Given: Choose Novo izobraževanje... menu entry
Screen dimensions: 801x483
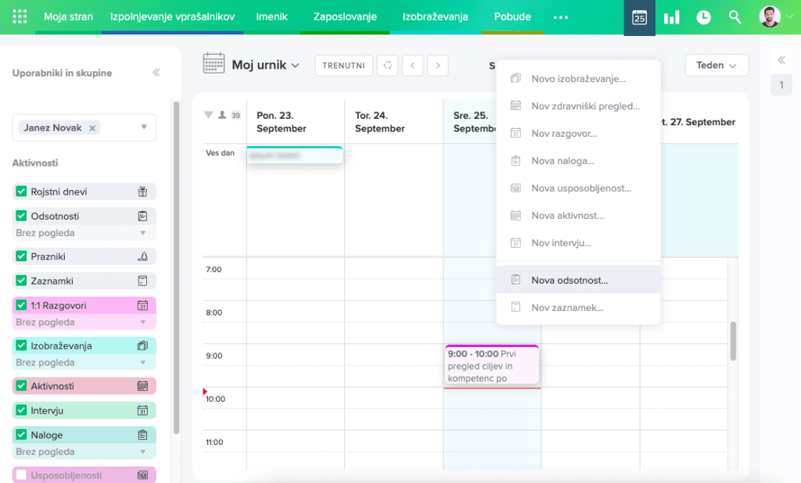Looking at the screenshot, I should [x=578, y=79].
